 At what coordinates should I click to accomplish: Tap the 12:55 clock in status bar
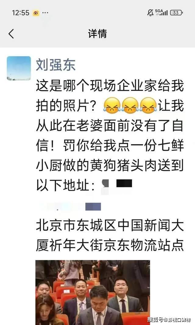tap(21, 13)
